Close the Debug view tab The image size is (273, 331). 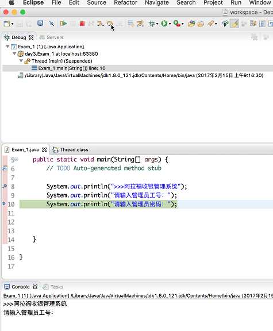tap(31, 37)
